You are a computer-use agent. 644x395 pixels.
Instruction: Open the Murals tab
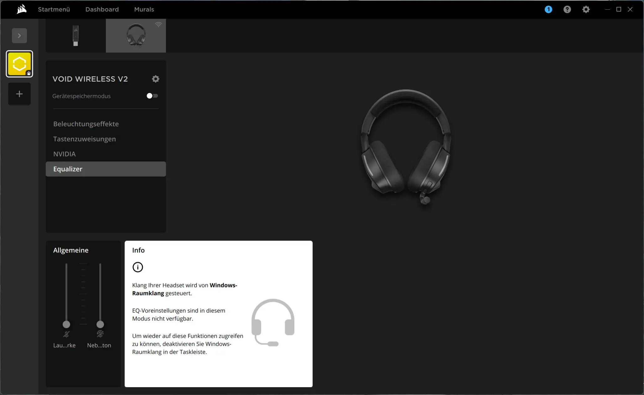click(144, 9)
